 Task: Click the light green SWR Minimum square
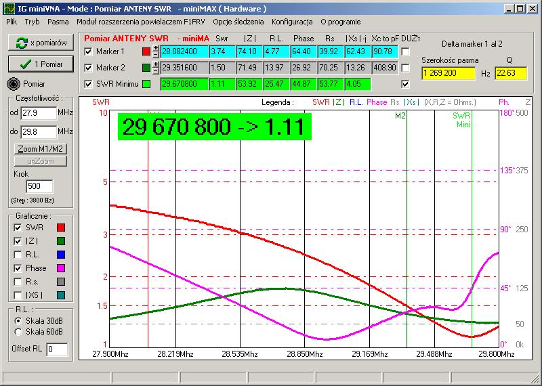point(147,84)
